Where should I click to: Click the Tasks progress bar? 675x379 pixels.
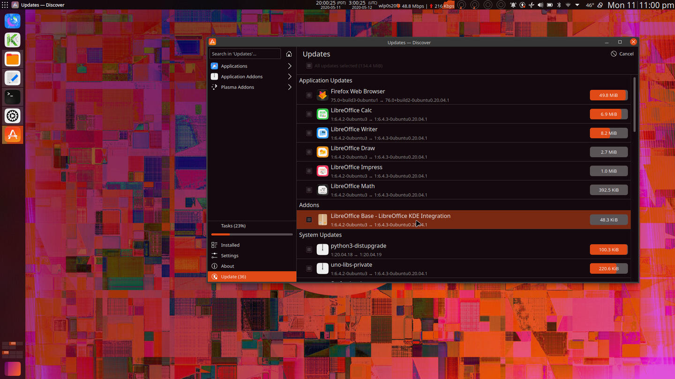click(x=252, y=234)
